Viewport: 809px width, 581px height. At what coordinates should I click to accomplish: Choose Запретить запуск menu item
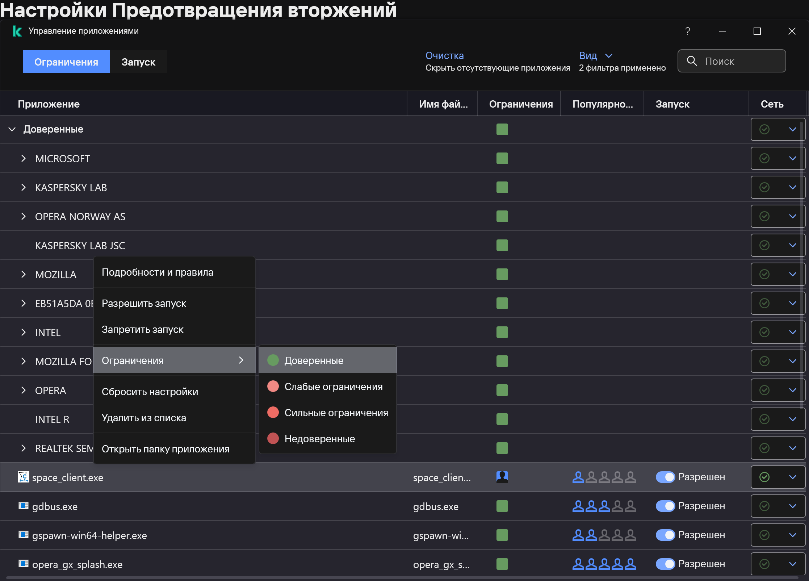pos(174,329)
